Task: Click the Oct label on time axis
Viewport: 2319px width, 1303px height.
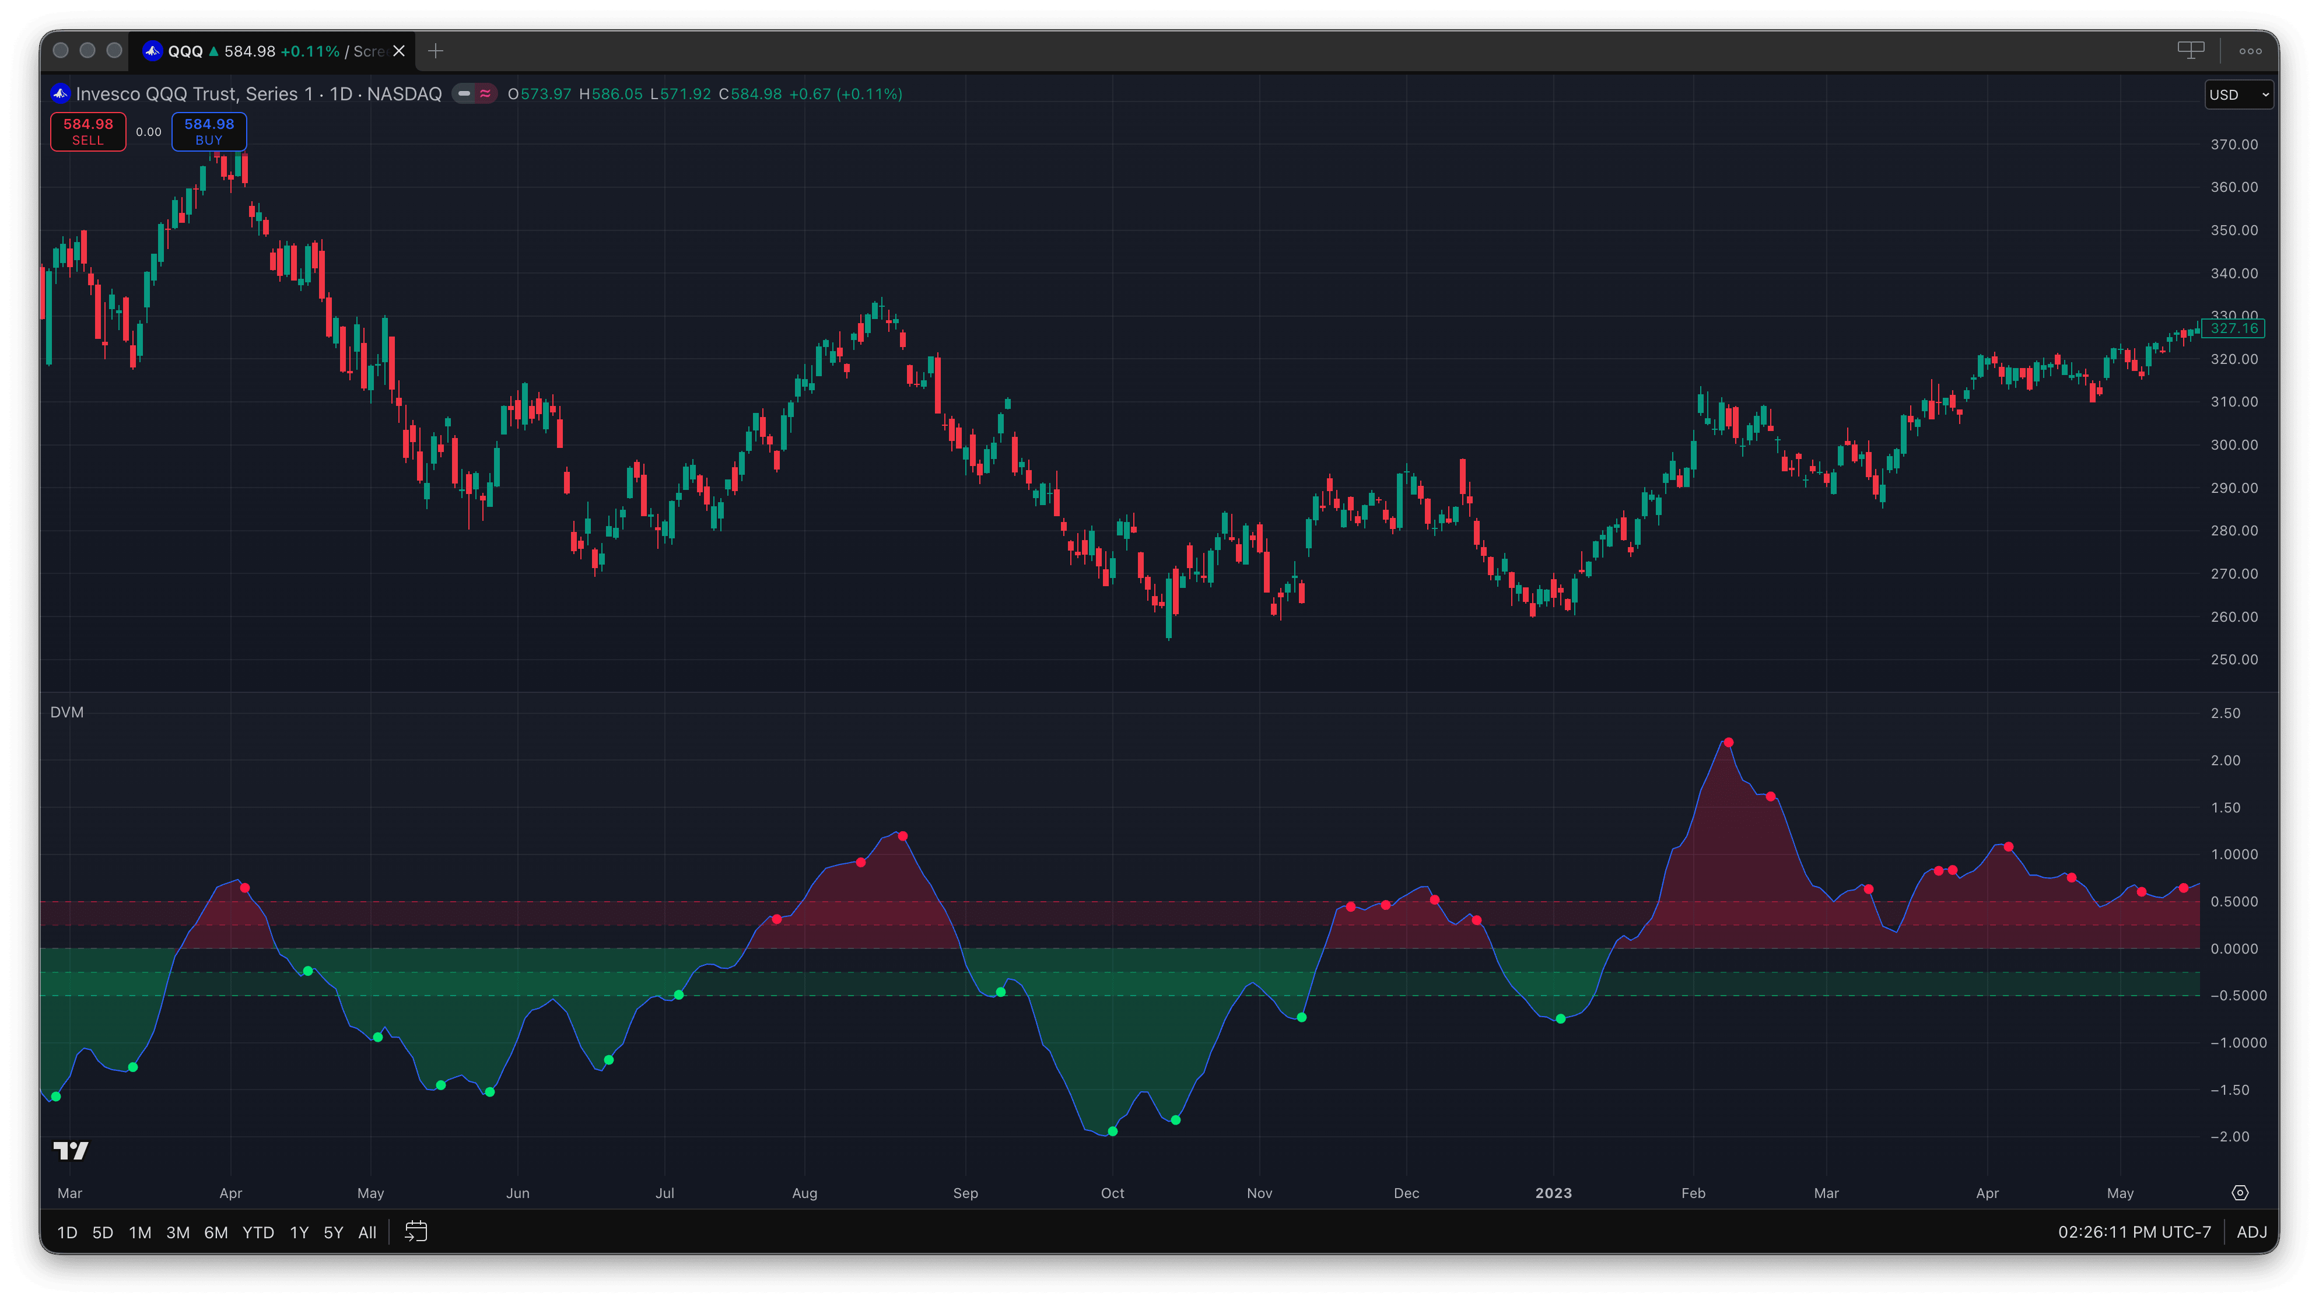Action: [x=1113, y=1192]
